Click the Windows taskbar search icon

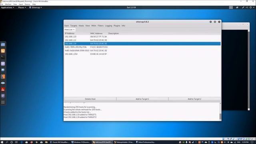[x=7, y=142]
